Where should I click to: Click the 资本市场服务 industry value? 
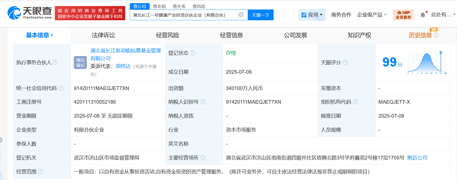(241, 130)
